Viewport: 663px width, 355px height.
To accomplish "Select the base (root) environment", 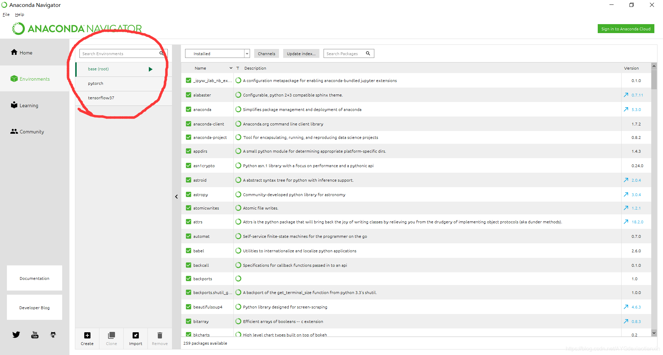I will click(124, 69).
